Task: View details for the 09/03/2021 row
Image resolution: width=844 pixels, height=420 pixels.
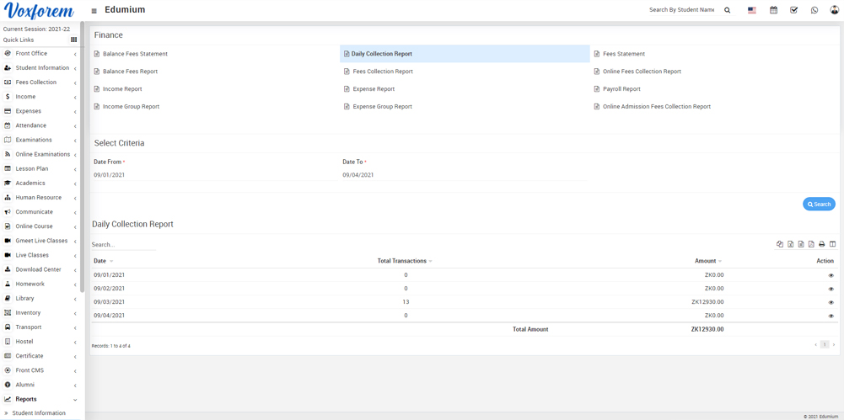Action: [x=831, y=302]
